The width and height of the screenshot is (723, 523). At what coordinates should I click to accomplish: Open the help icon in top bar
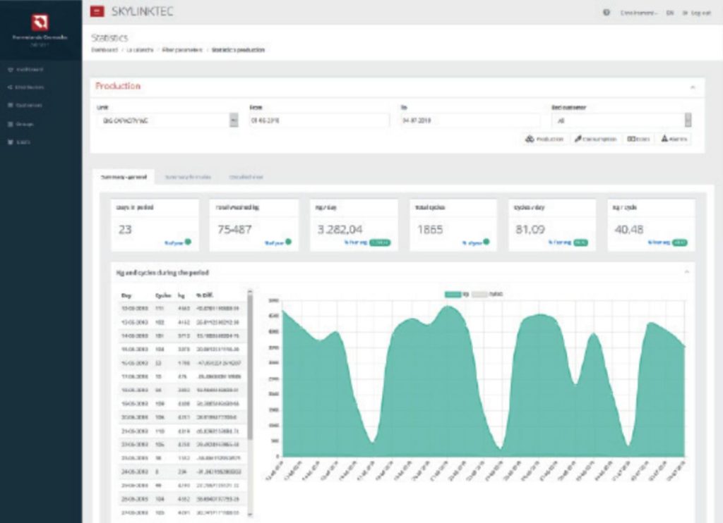coord(607,13)
